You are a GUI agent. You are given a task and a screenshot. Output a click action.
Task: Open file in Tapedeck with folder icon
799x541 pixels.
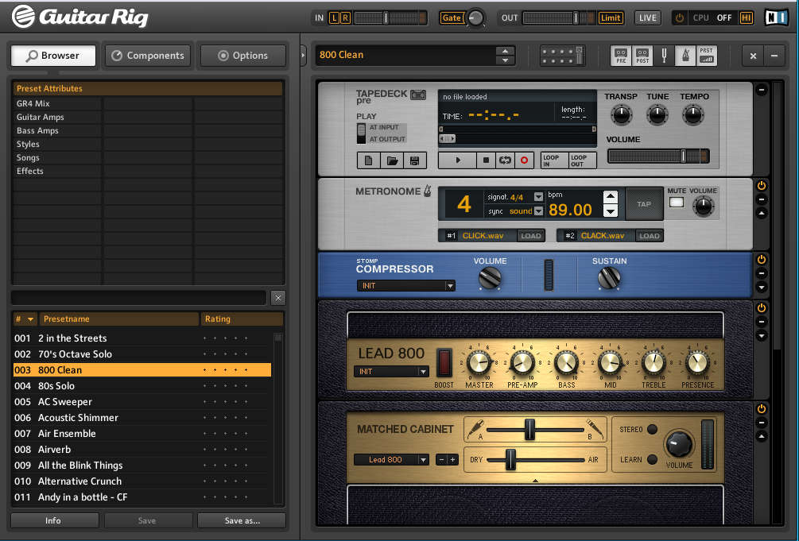pyautogui.click(x=392, y=160)
